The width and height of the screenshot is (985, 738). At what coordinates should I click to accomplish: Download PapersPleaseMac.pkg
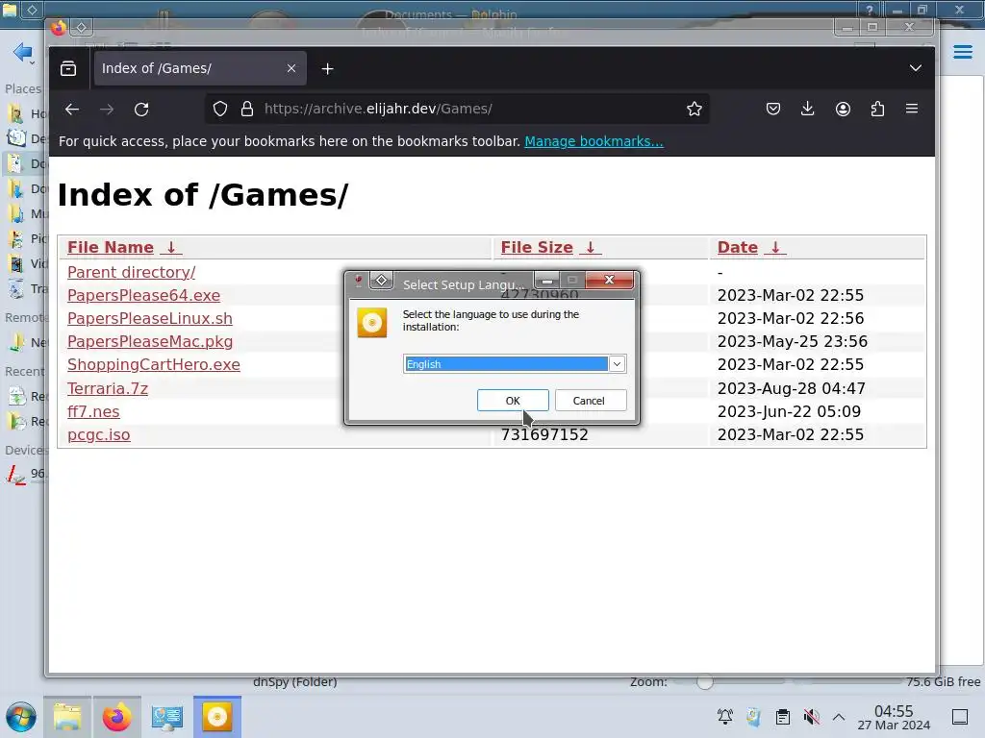[149, 342]
